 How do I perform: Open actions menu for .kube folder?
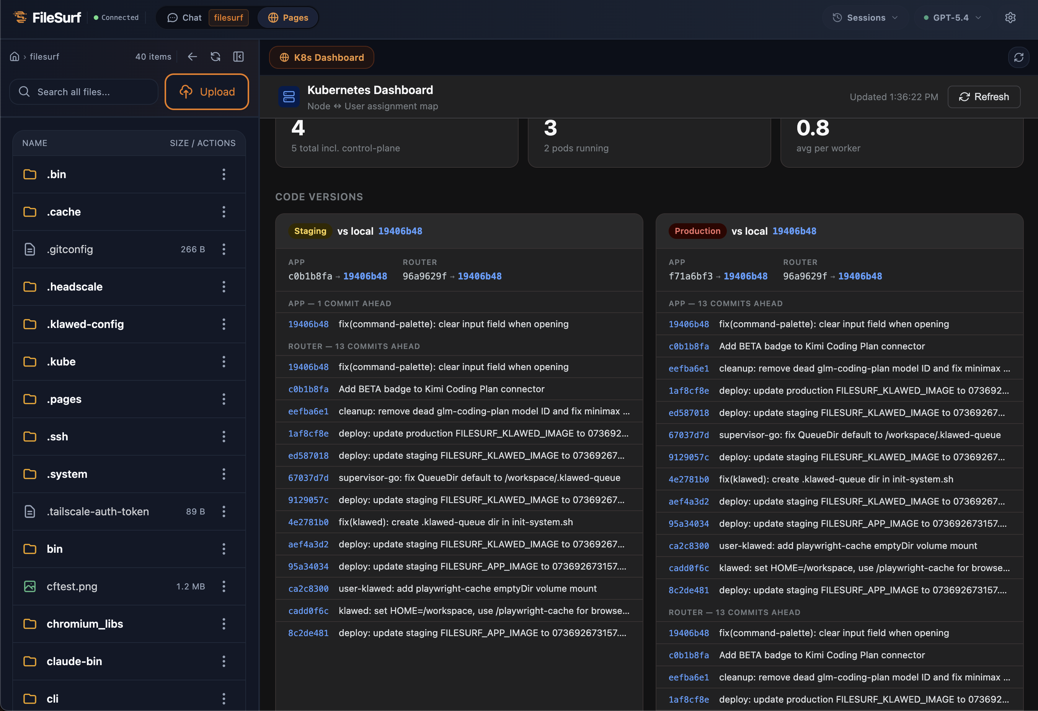[224, 362]
